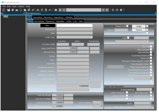The width and height of the screenshot is (159, 112).
Task: Check the box beside the Inactive button
Action: point(147,30)
